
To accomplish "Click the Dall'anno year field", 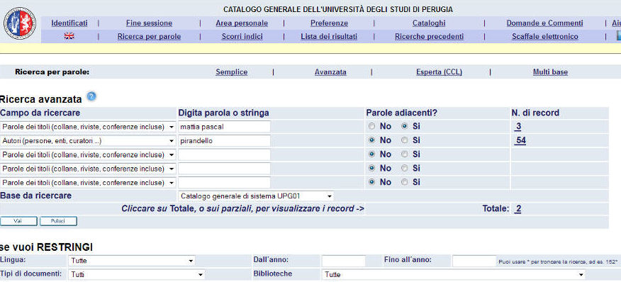I will [x=343, y=261].
